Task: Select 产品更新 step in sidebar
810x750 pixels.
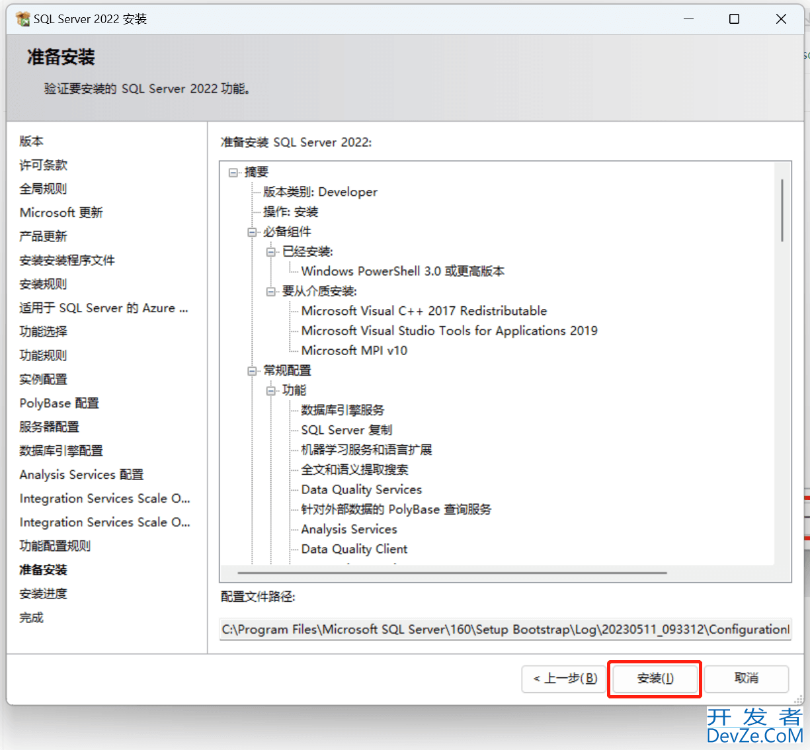Action: (44, 236)
